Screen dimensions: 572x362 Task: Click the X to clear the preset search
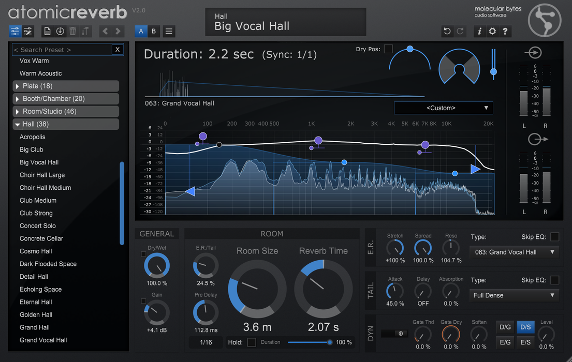tap(118, 50)
